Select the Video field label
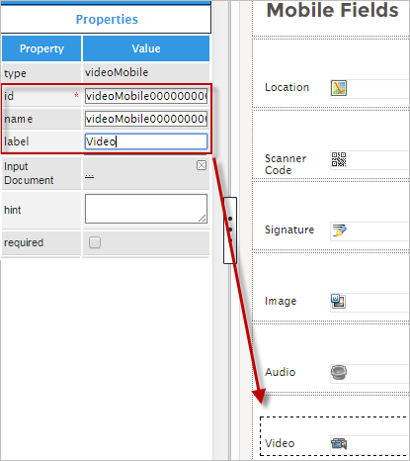410x461 pixels. [280, 443]
